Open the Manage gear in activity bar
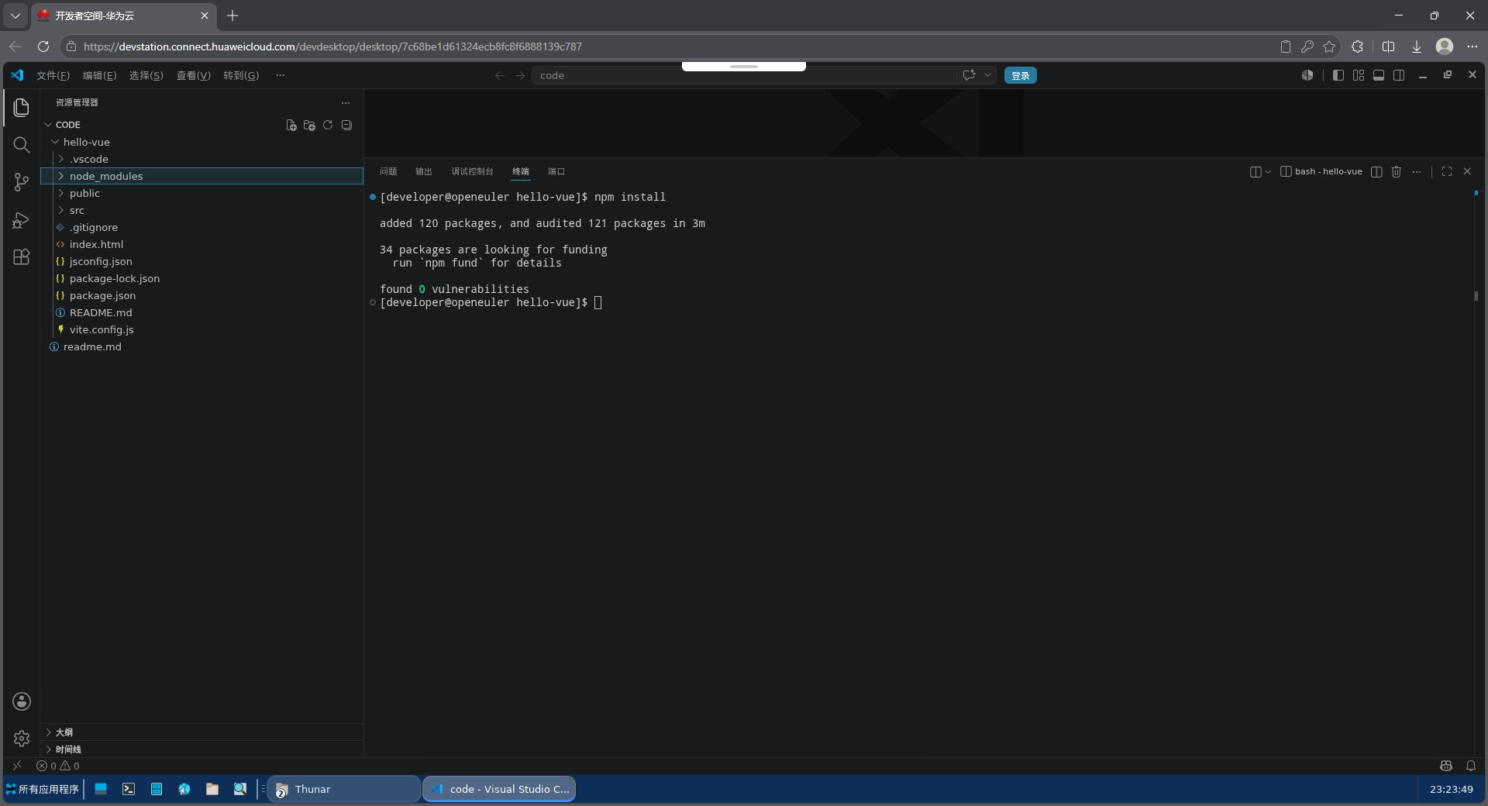The width and height of the screenshot is (1488, 806). point(21,739)
